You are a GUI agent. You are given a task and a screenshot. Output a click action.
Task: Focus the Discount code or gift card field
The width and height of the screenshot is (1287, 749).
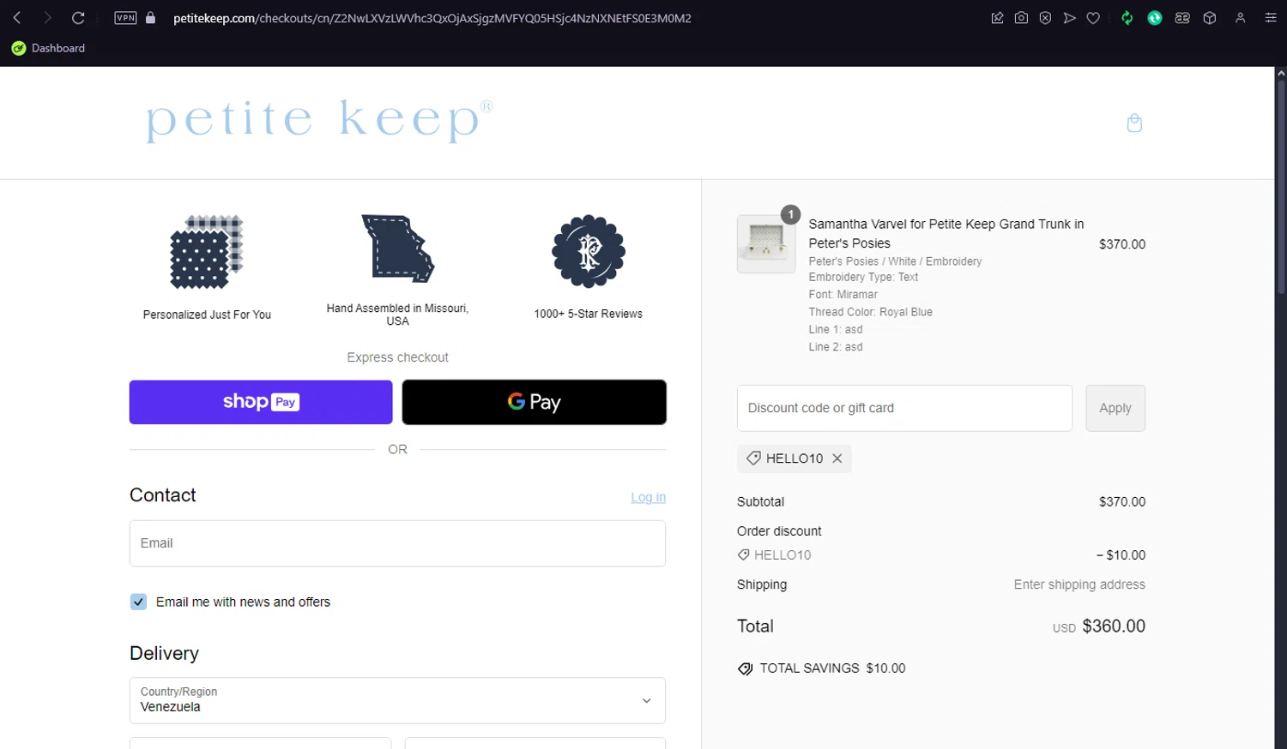click(904, 408)
